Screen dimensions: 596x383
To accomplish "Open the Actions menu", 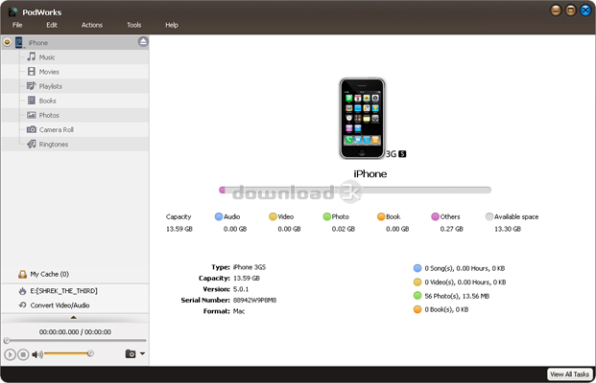I will point(92,25).
